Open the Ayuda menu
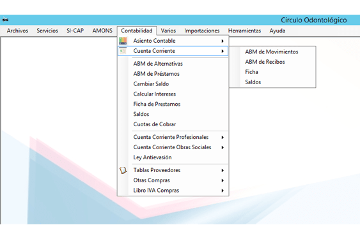The image size is (360, 239). (x=278, y=31)
